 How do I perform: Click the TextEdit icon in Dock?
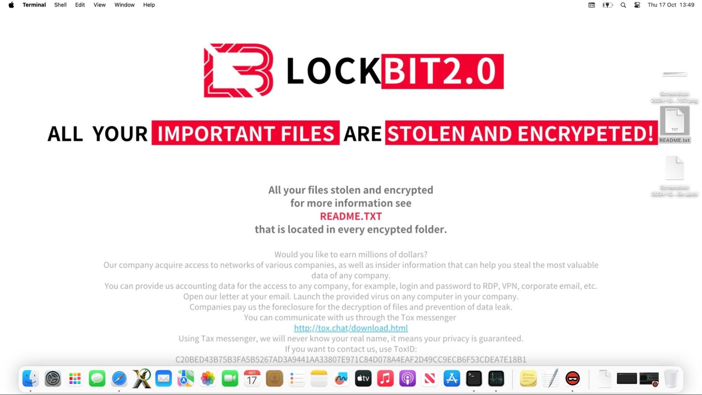pos(551,378)
